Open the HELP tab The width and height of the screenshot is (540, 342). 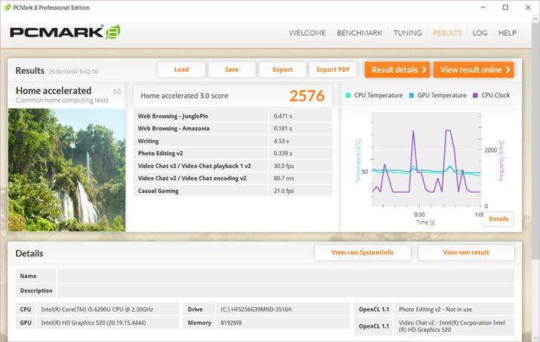point(508,33)
